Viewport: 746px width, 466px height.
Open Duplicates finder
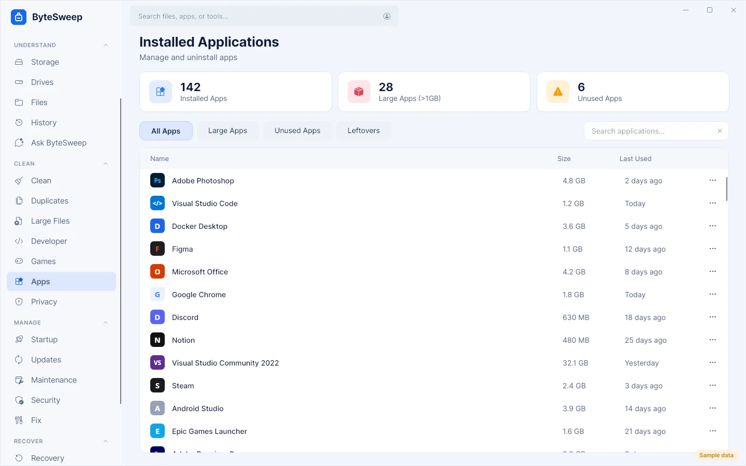pos(61,201)
